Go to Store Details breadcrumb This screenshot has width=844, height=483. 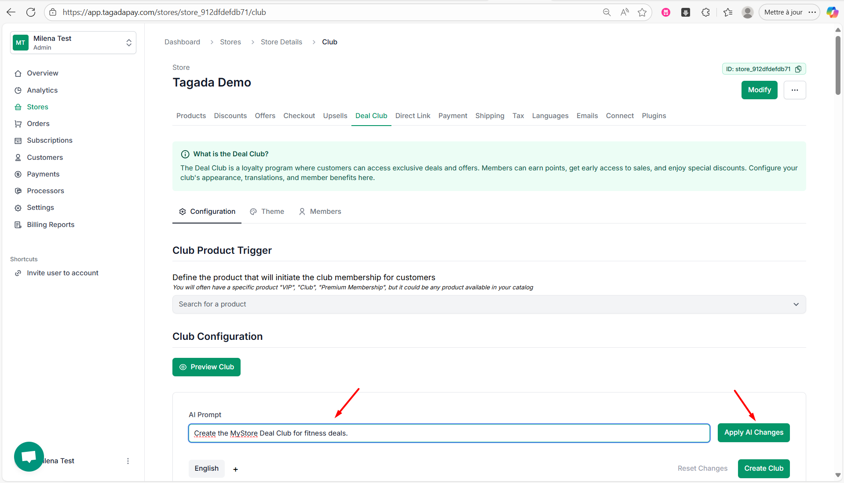point(281,42)
